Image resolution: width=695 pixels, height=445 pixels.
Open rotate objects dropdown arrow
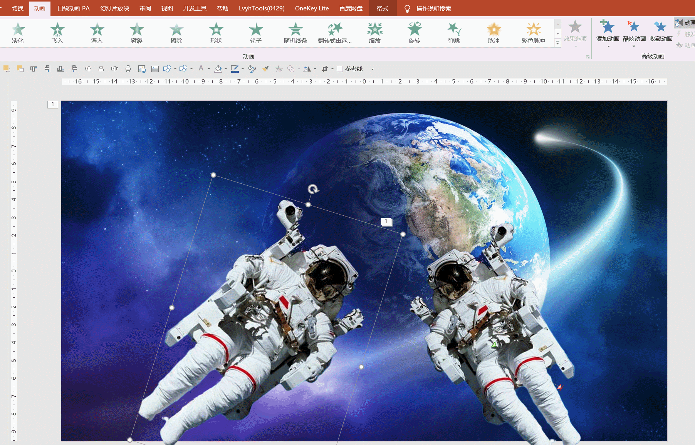coord(315,69)
